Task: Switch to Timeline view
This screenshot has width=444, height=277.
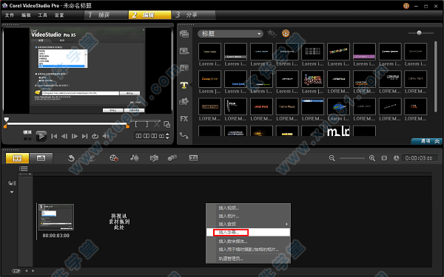Action: [x=41, y=158]
